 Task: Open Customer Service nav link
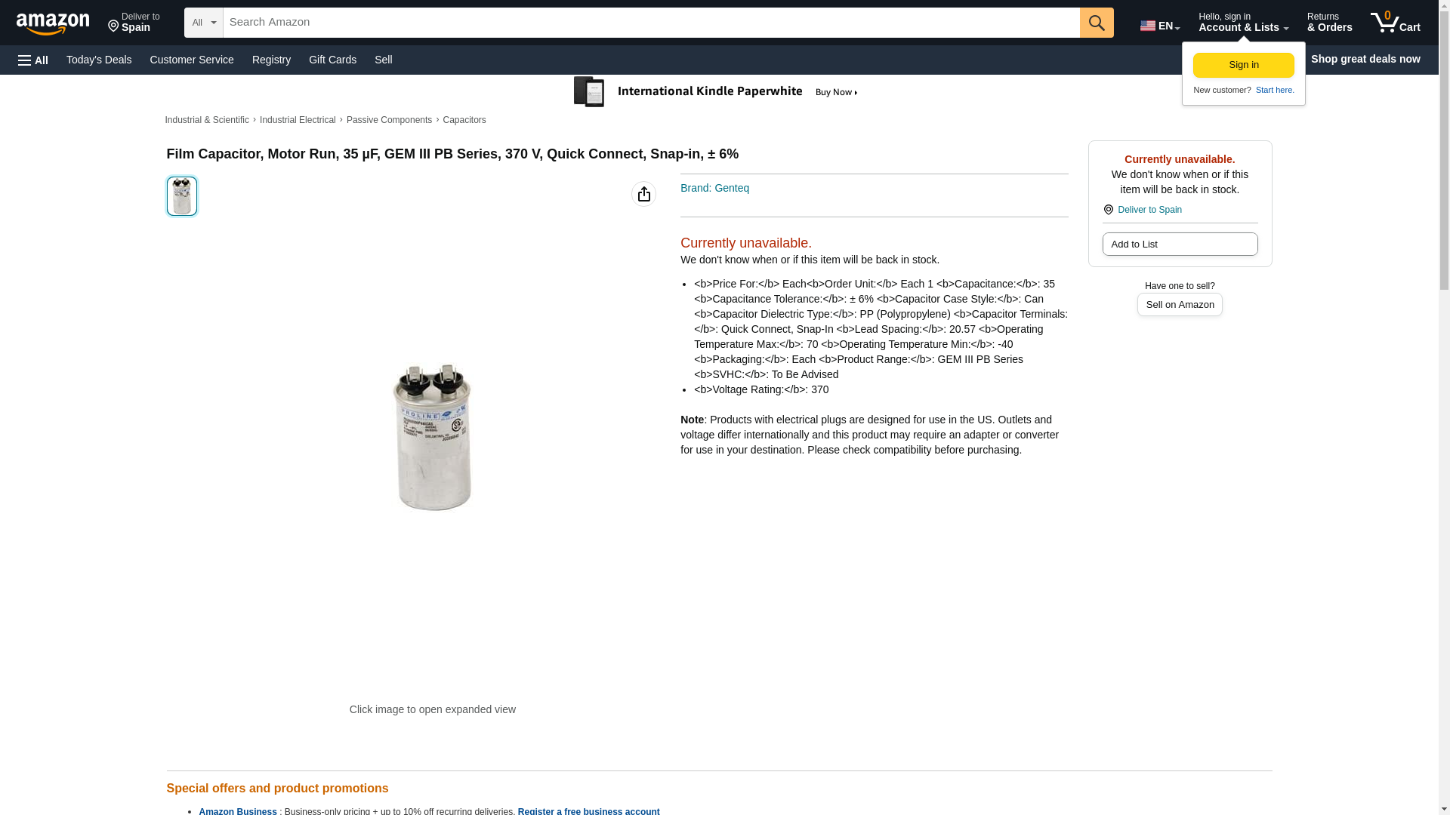point(192,60)
